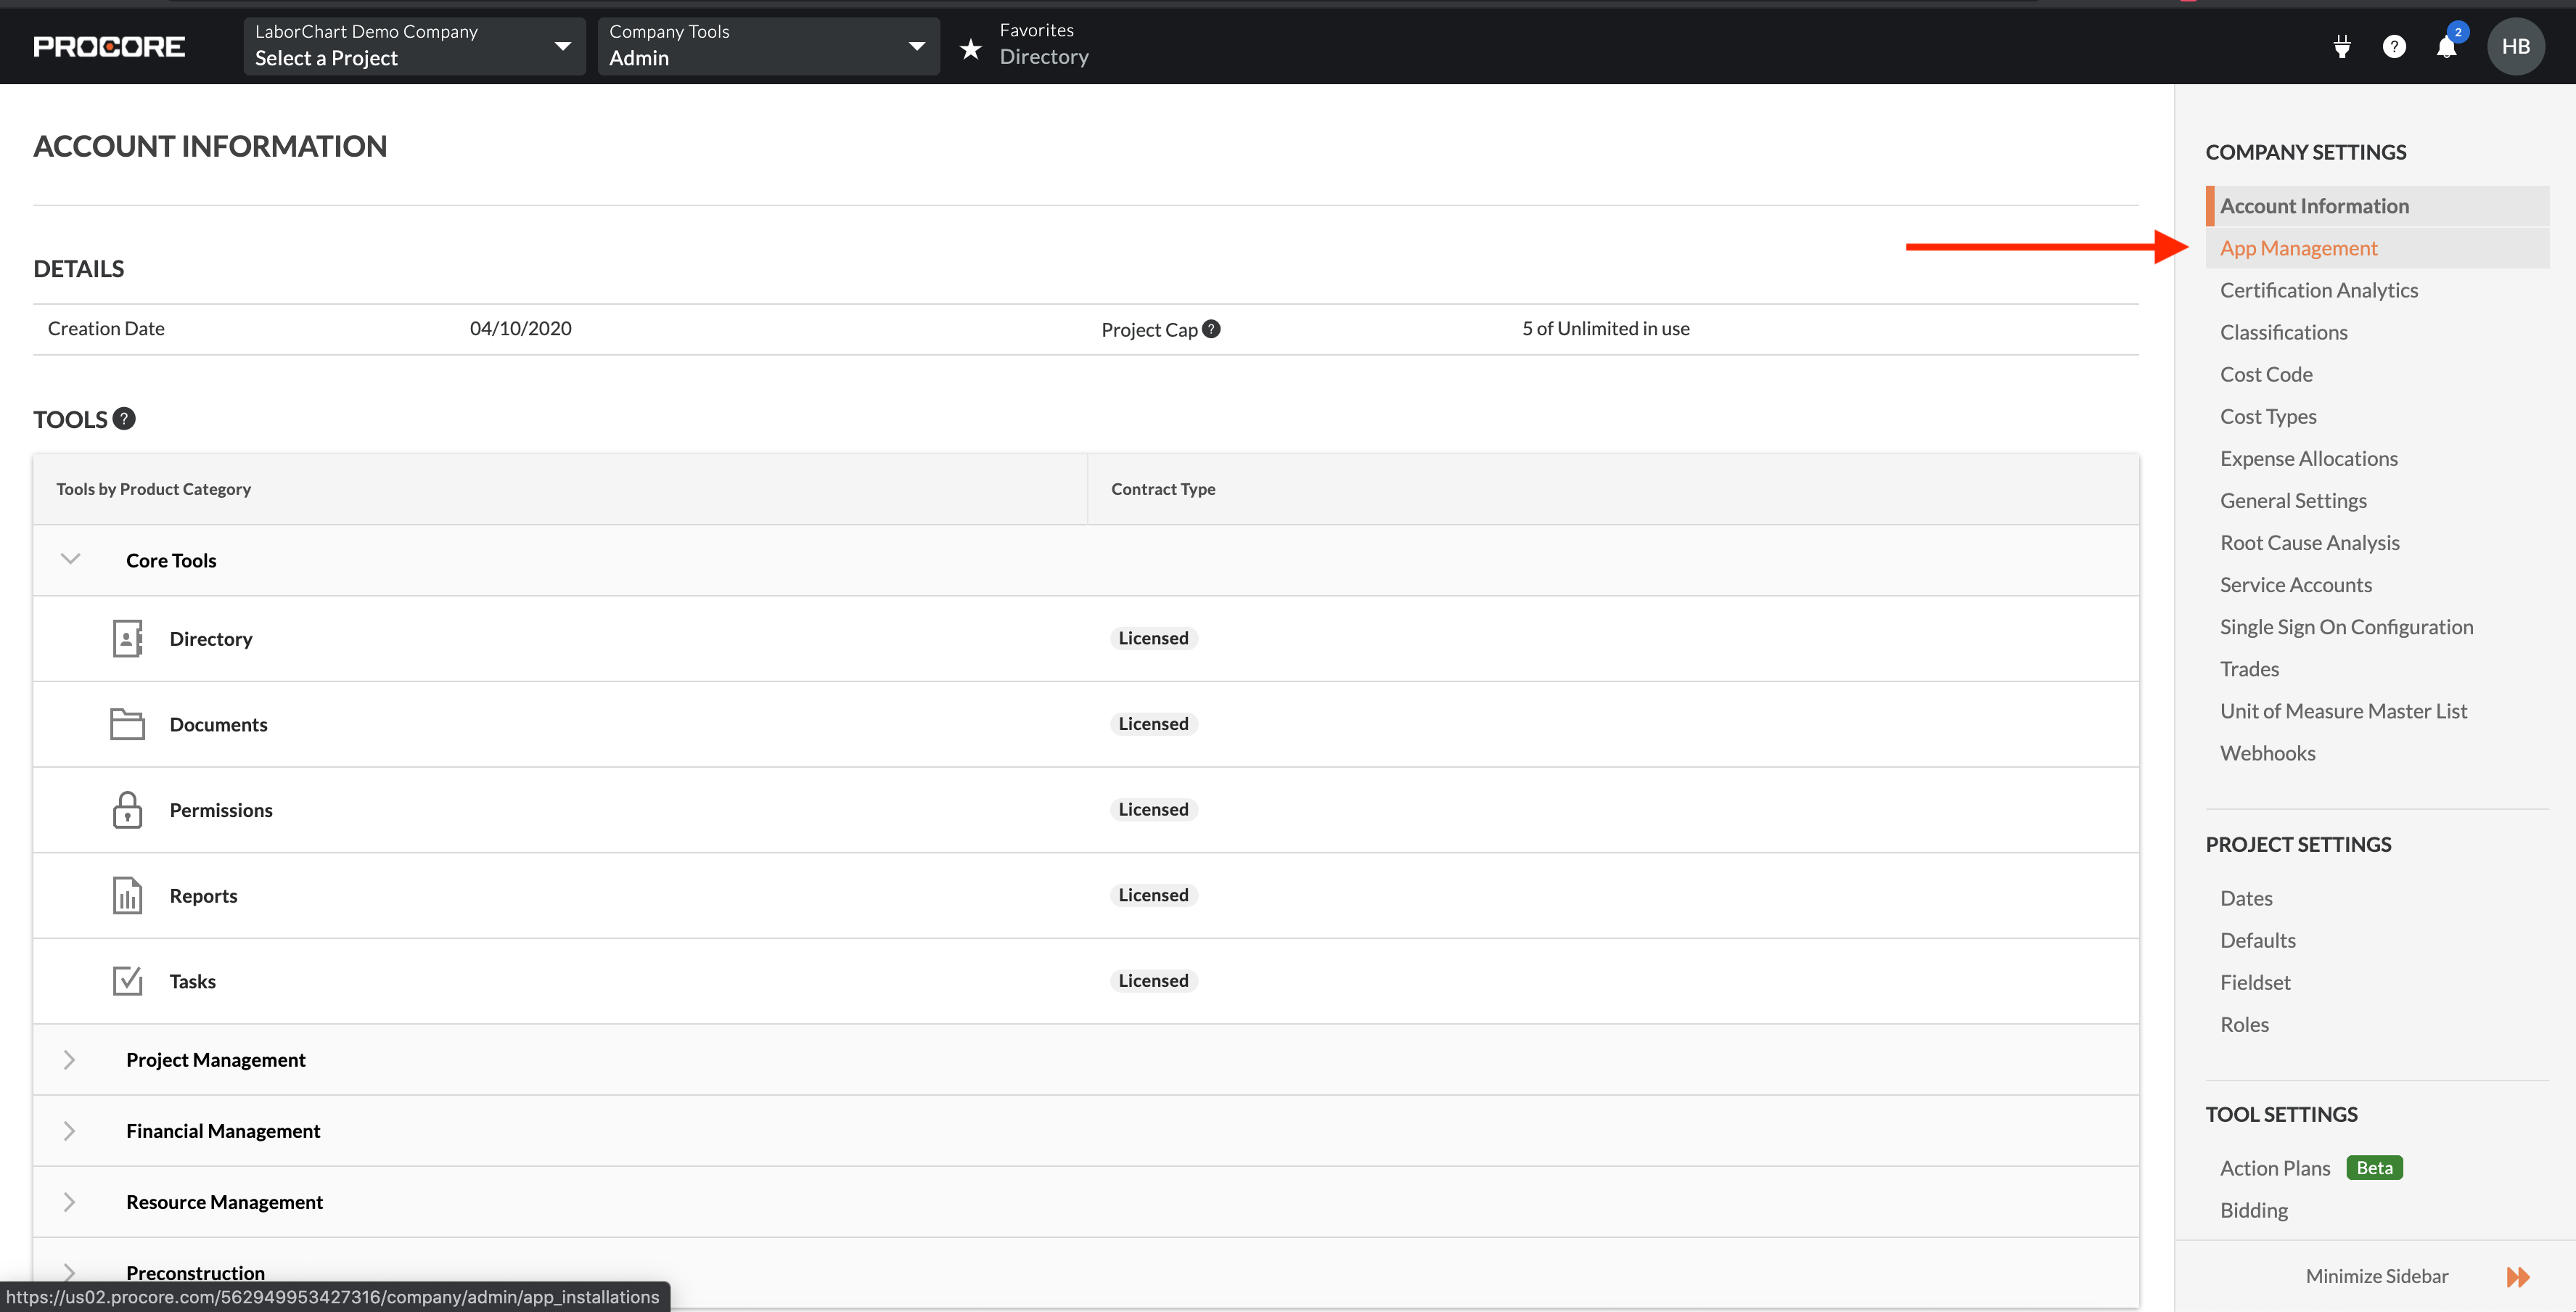Viewport: 2576px width, 1312px height.
Task: Open the Company Tools Admin dropdown
Action: pyautogui.click(x=768, y=46)
